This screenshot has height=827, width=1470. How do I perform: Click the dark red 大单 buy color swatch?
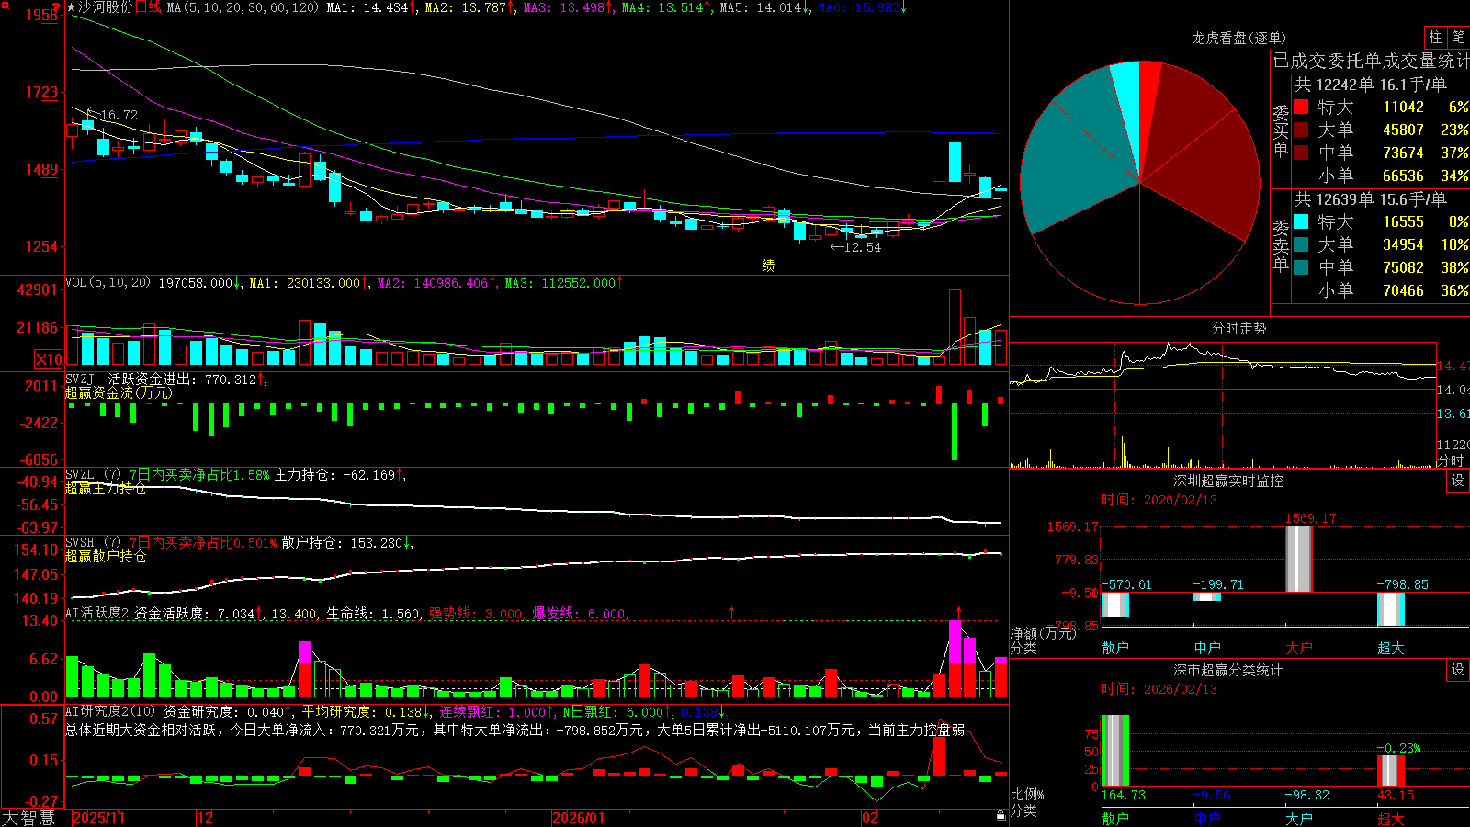point(1301,130)
